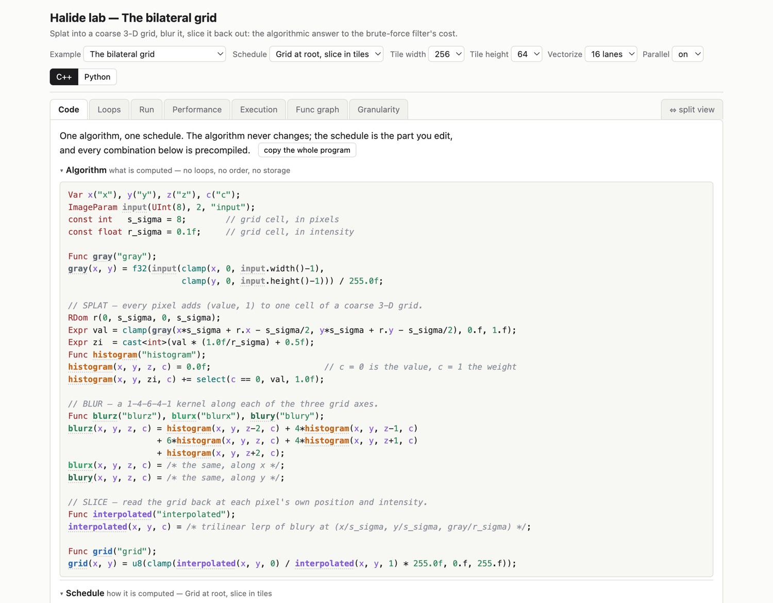
Task: Open the Loops tab
Action: click(x=109, y=109)
